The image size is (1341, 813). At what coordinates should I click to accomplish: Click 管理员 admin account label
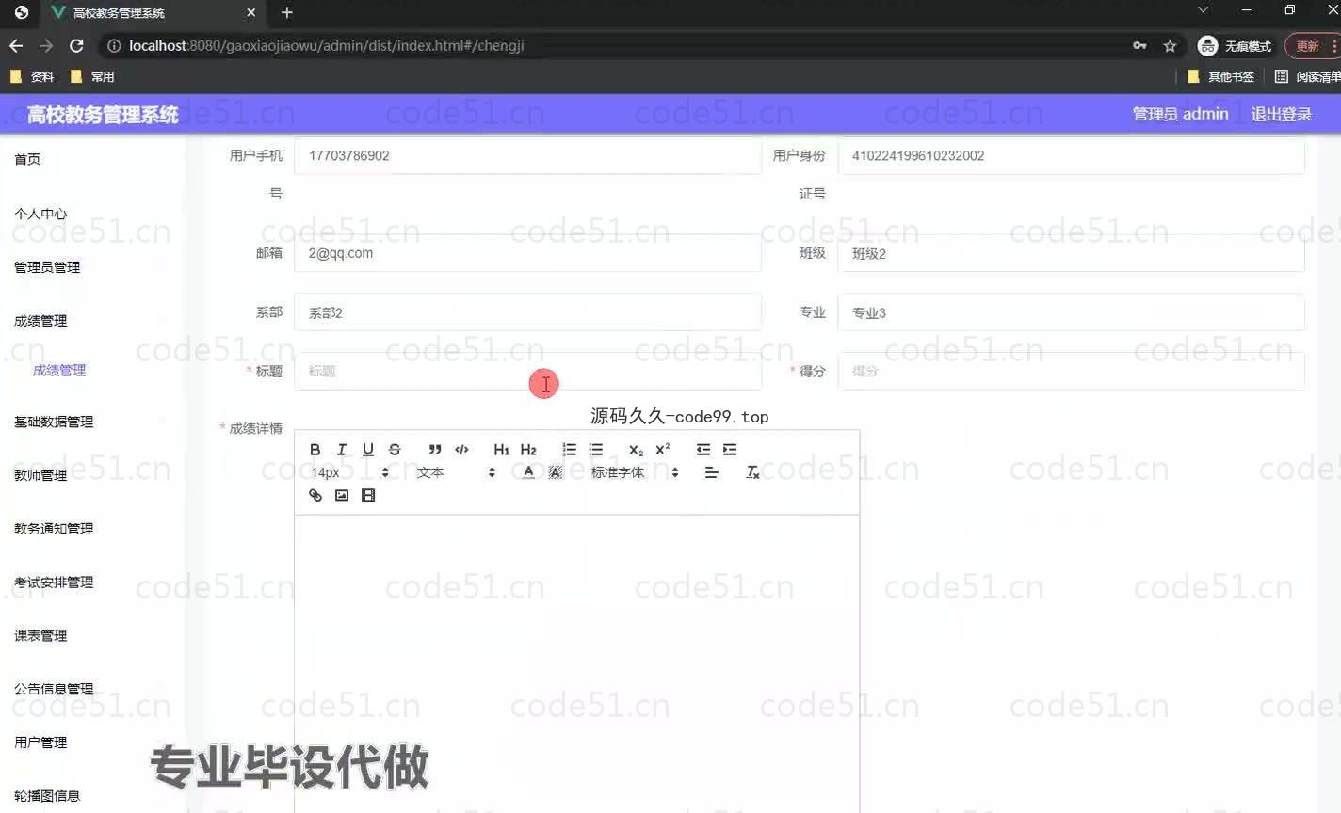point(1180,114)
